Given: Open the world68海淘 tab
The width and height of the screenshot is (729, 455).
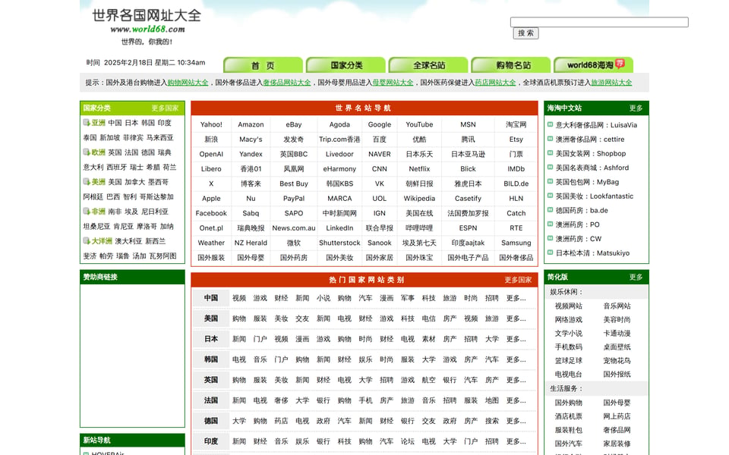Looking at the screenshot, I should tap(594, 65).
